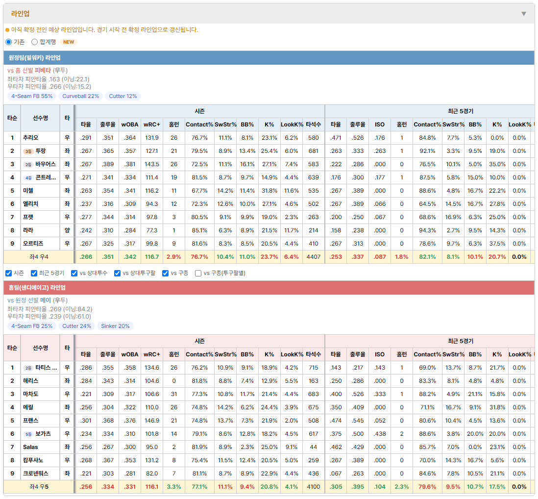Viewport: 538px width, 499px height.
Task: Click player name 프랜스 in San Diego lineup
Action: coord(30,421)
